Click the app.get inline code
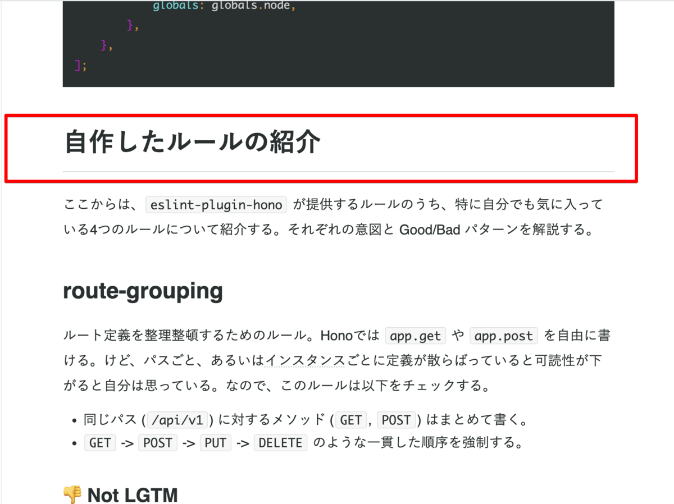The image size is (674, 504). [x=416, y=336]
